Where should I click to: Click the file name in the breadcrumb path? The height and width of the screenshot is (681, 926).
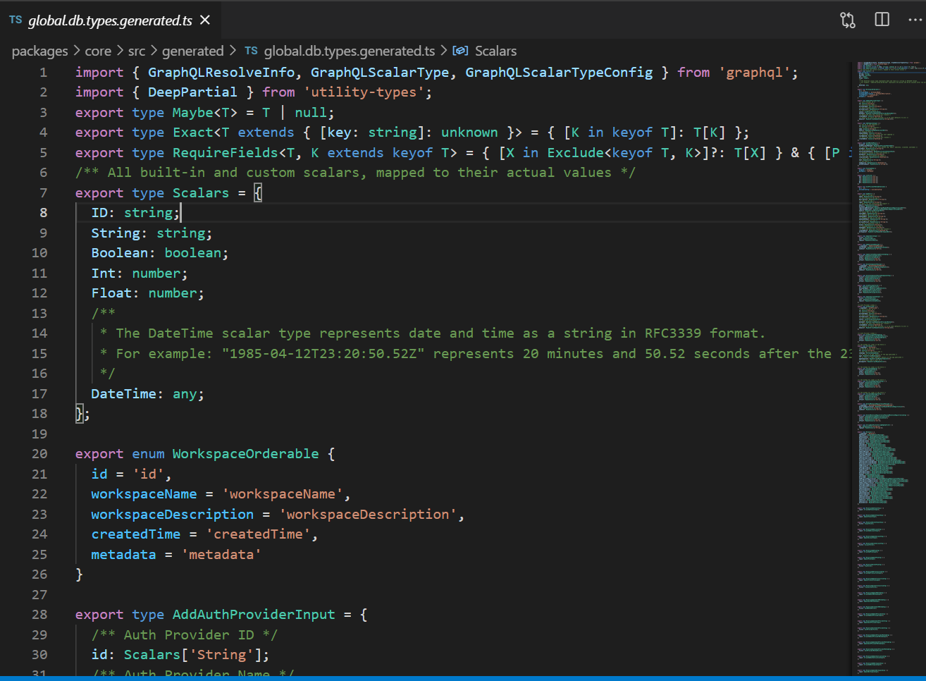(349, 51)
